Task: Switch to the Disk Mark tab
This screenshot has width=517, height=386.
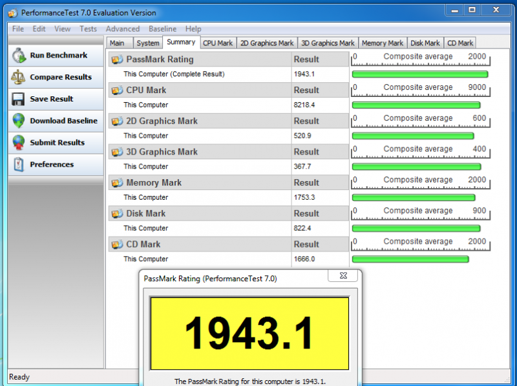Action: coord(425,43)
